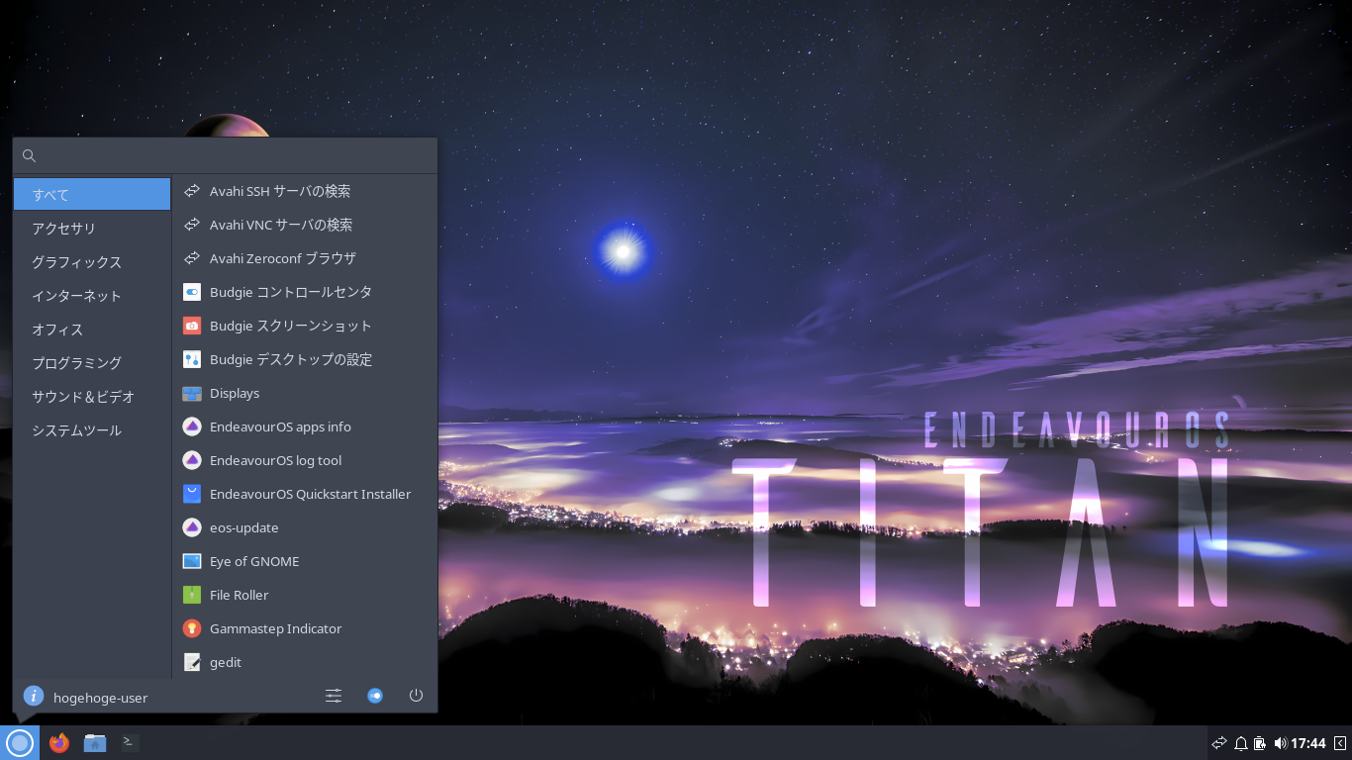Open Budgie コントロールセンタ in the app list
This screenshot has width=1352, height=760.
coord(305,292)
